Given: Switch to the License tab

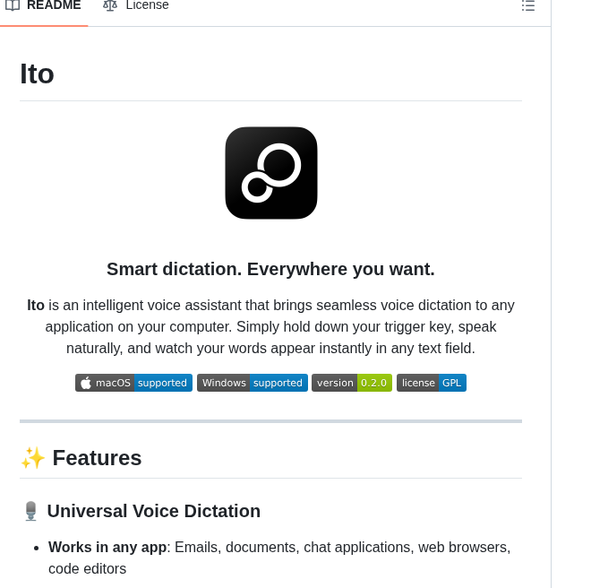Looking at the screenshot, I should (x=147, y=5).
